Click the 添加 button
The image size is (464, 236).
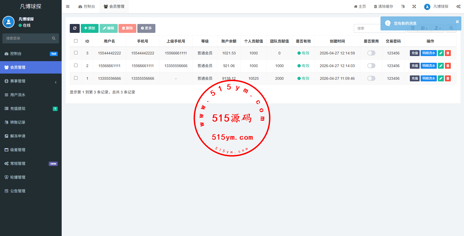click(89, 28)
